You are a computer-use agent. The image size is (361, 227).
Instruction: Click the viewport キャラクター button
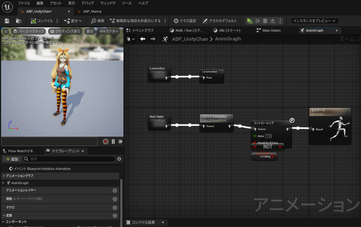(x=109, y=31)
